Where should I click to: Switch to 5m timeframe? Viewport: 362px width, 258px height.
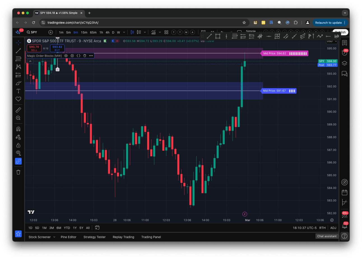[x=68, y=32]
